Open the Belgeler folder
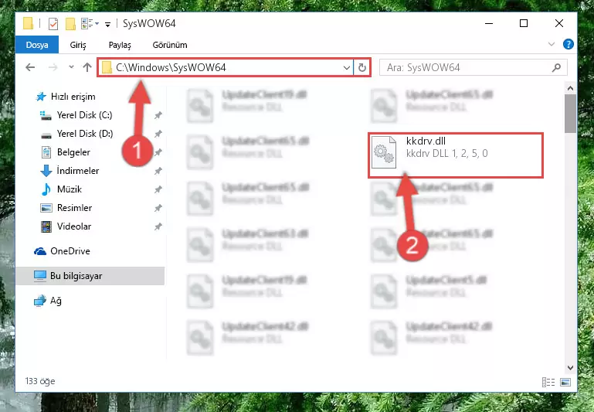 [x=73, y=152]
